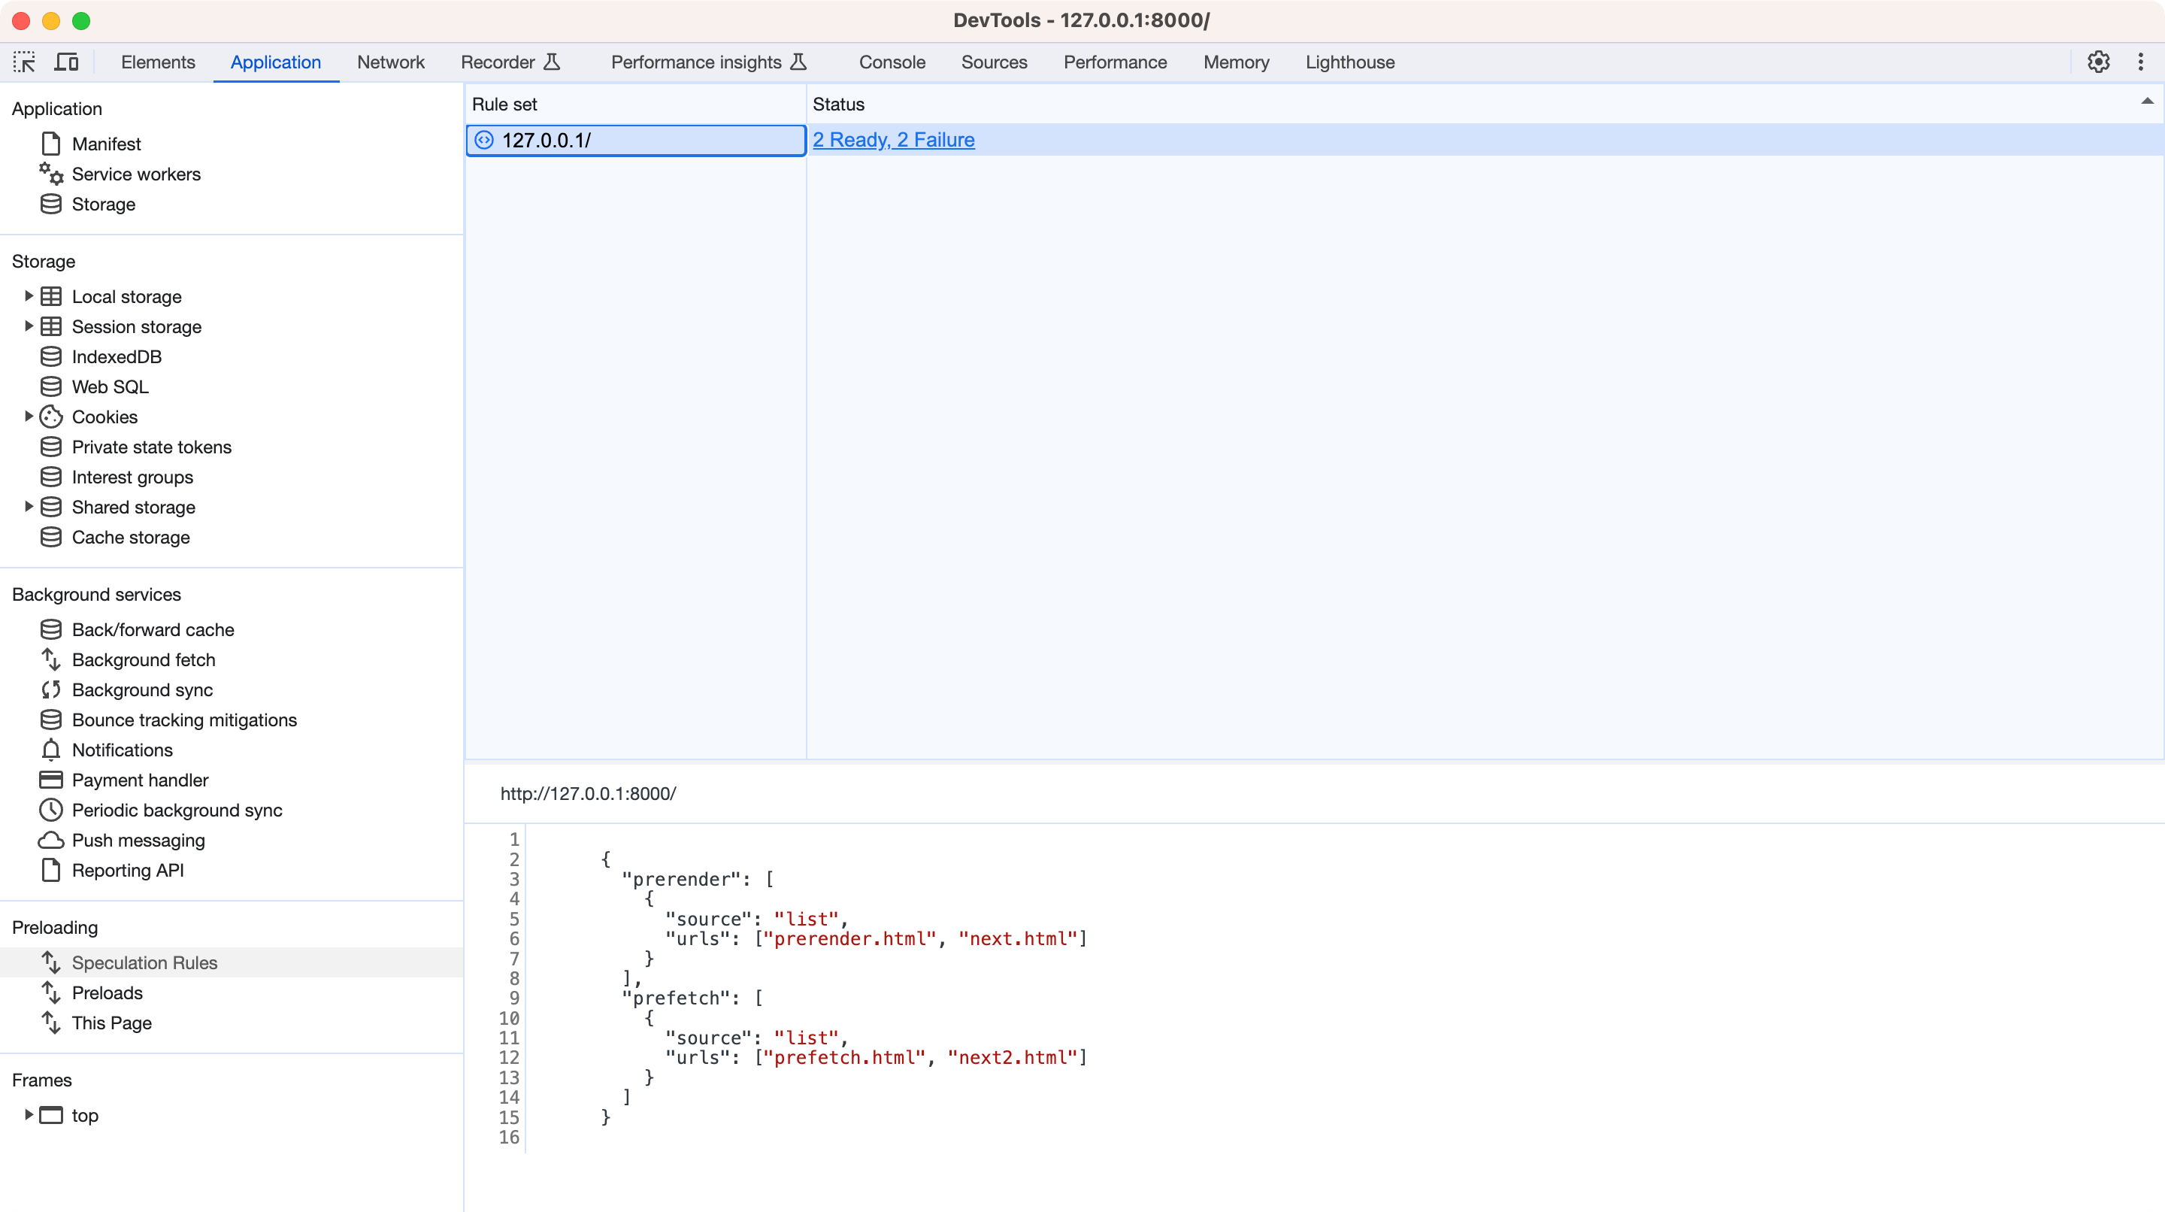
Task: Open Service workers gear icon
Action: [x=51, y=174]
